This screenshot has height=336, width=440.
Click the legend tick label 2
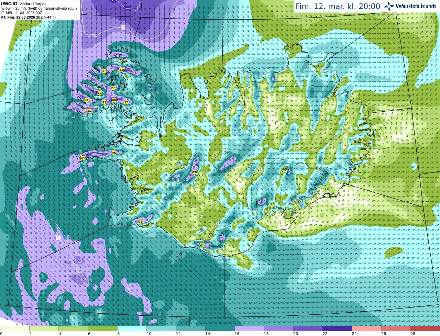(x=30, y=334)
